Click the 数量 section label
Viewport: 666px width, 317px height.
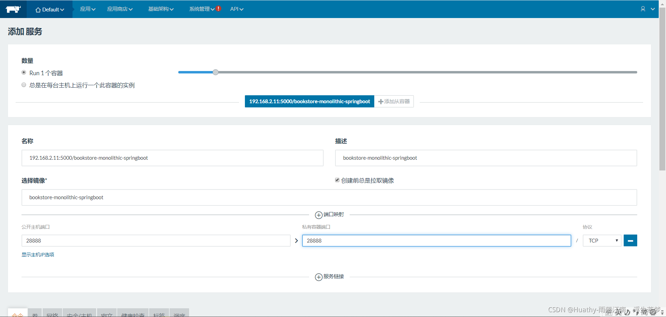pyautogui.click(x=27, y=61)
